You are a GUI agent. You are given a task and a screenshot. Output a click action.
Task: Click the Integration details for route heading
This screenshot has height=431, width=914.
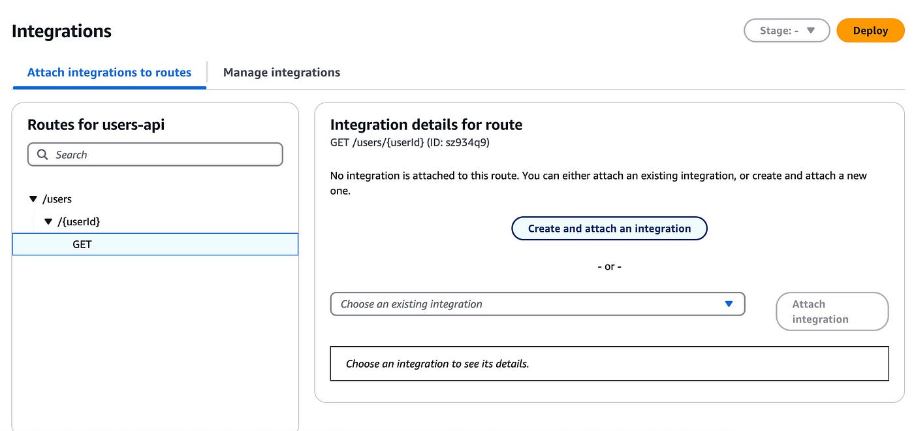pos(426,125)
